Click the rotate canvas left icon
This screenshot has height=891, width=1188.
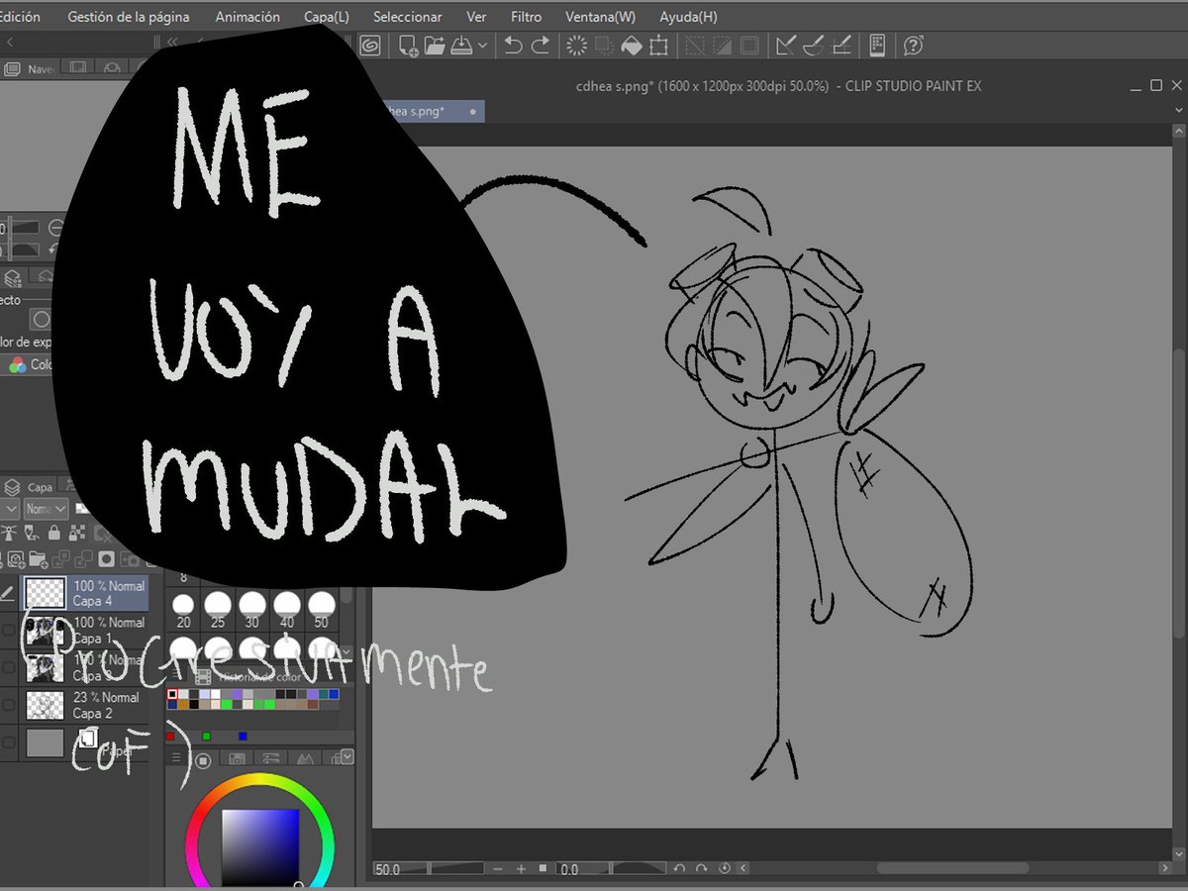pos(679,869)
